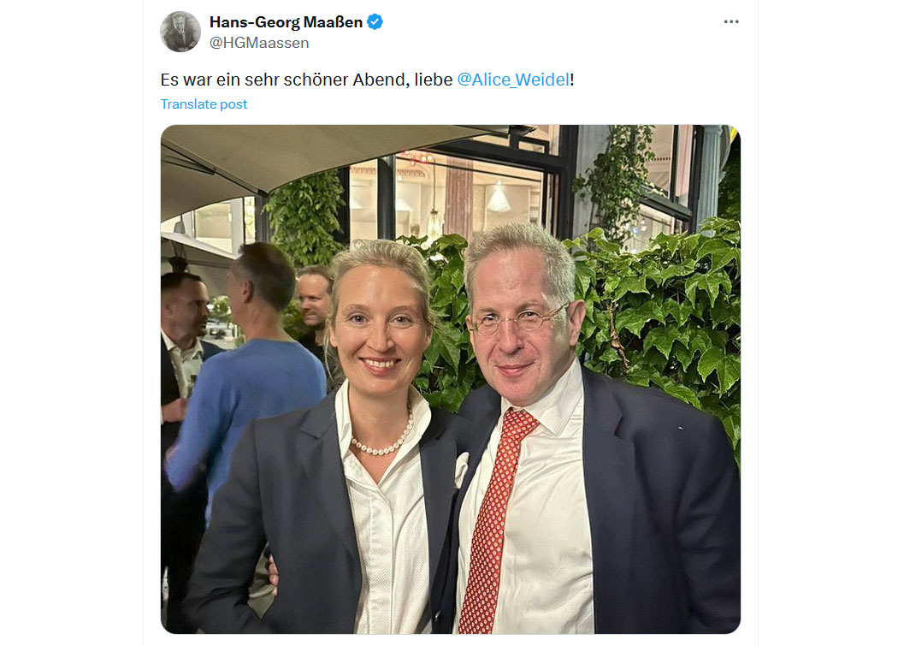Click the post text starting 'Es war ein'

(367, 80)
